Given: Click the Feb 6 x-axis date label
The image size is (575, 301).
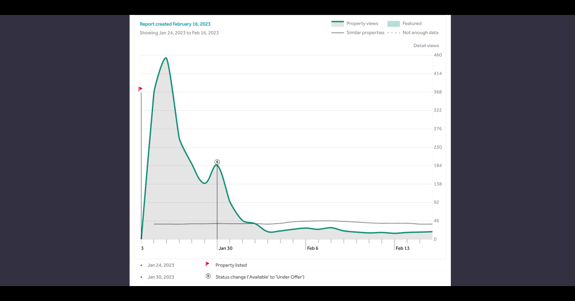Looking at the screenshot, I should pyautogui.click(x=312, y=248).
